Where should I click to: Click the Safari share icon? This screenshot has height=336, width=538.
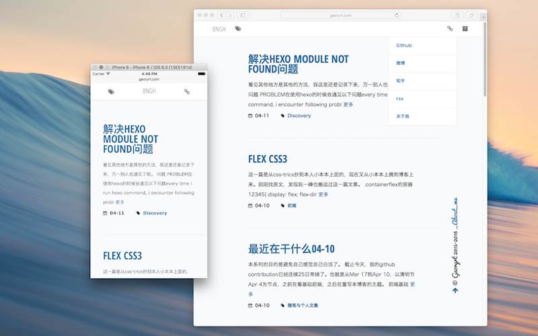[x=457, y=15]
